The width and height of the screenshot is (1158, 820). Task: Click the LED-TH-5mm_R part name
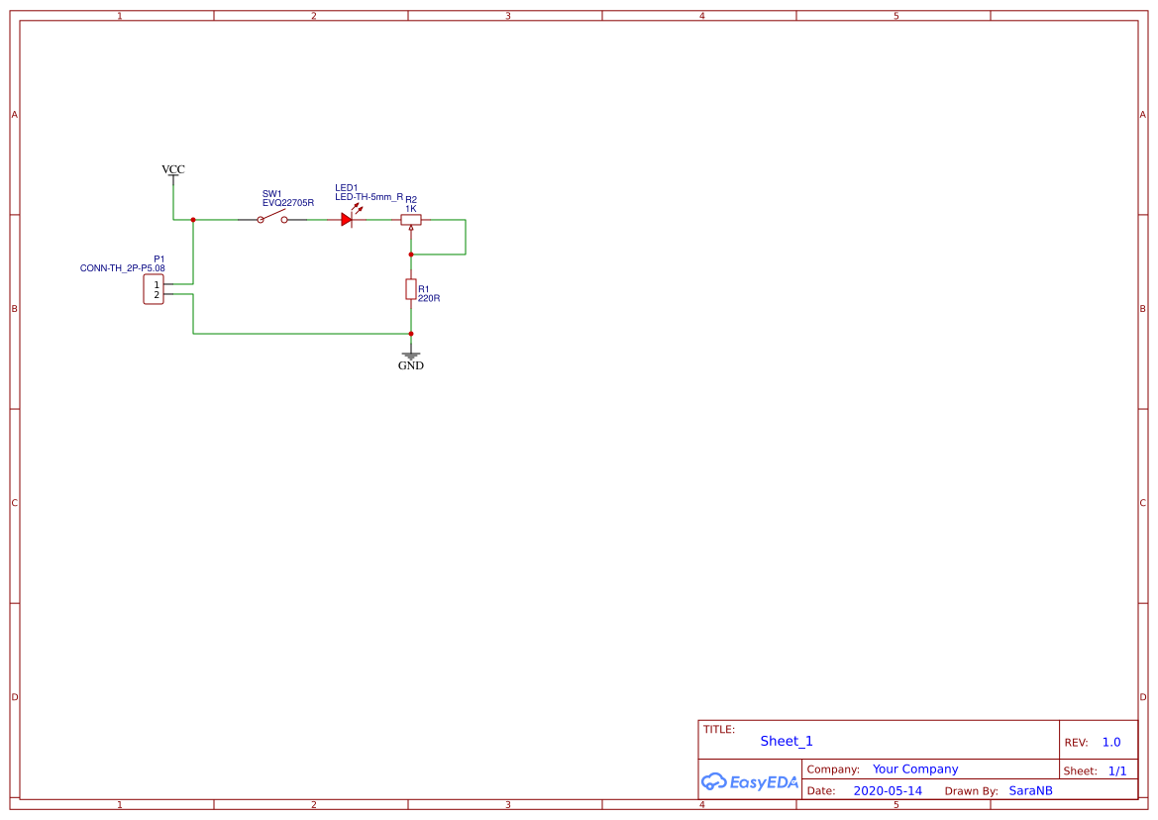pos(368,197)
